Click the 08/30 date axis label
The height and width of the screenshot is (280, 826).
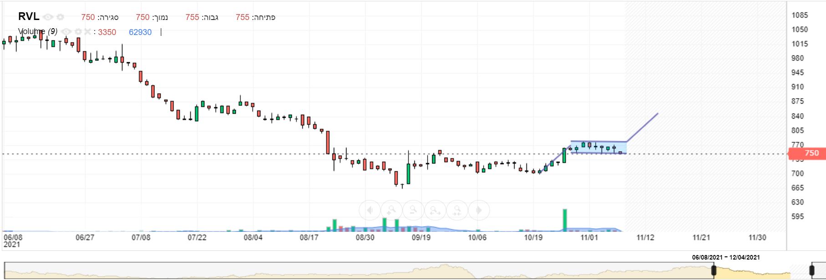click(x=365, y=237)
